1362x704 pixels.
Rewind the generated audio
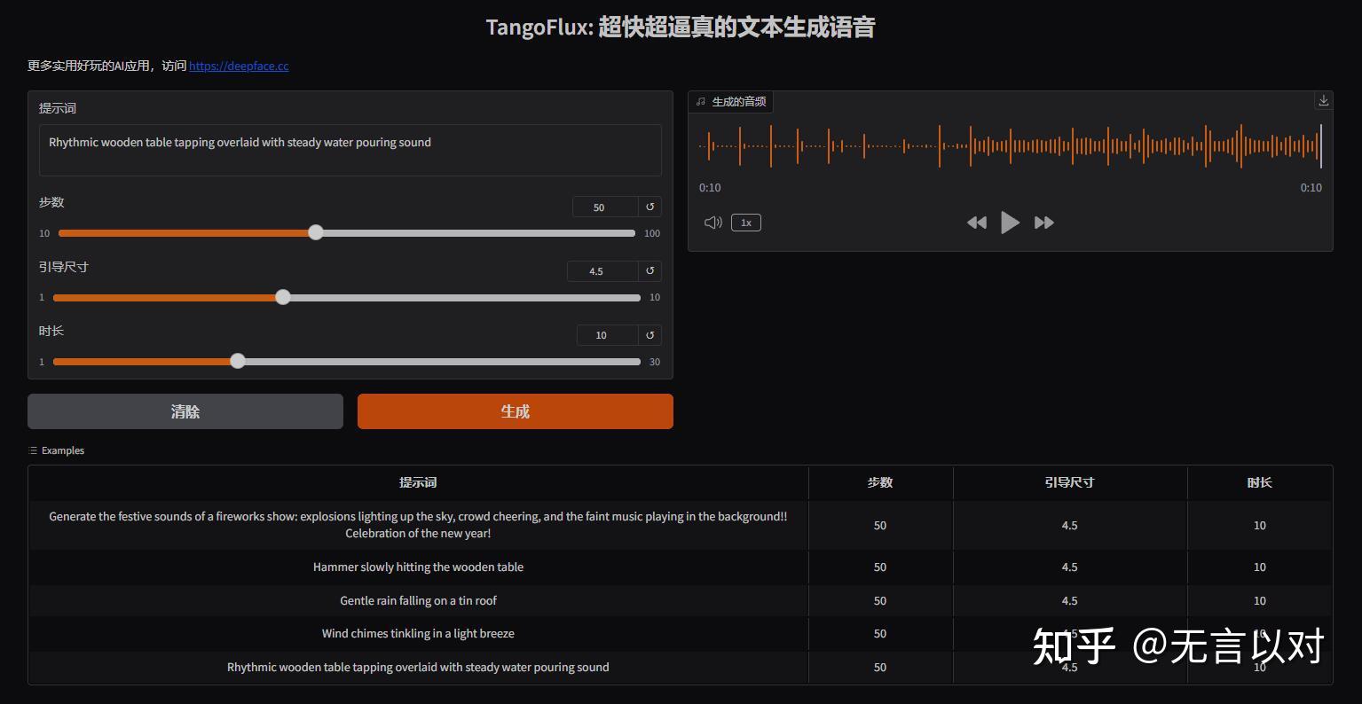click(976, 223)
